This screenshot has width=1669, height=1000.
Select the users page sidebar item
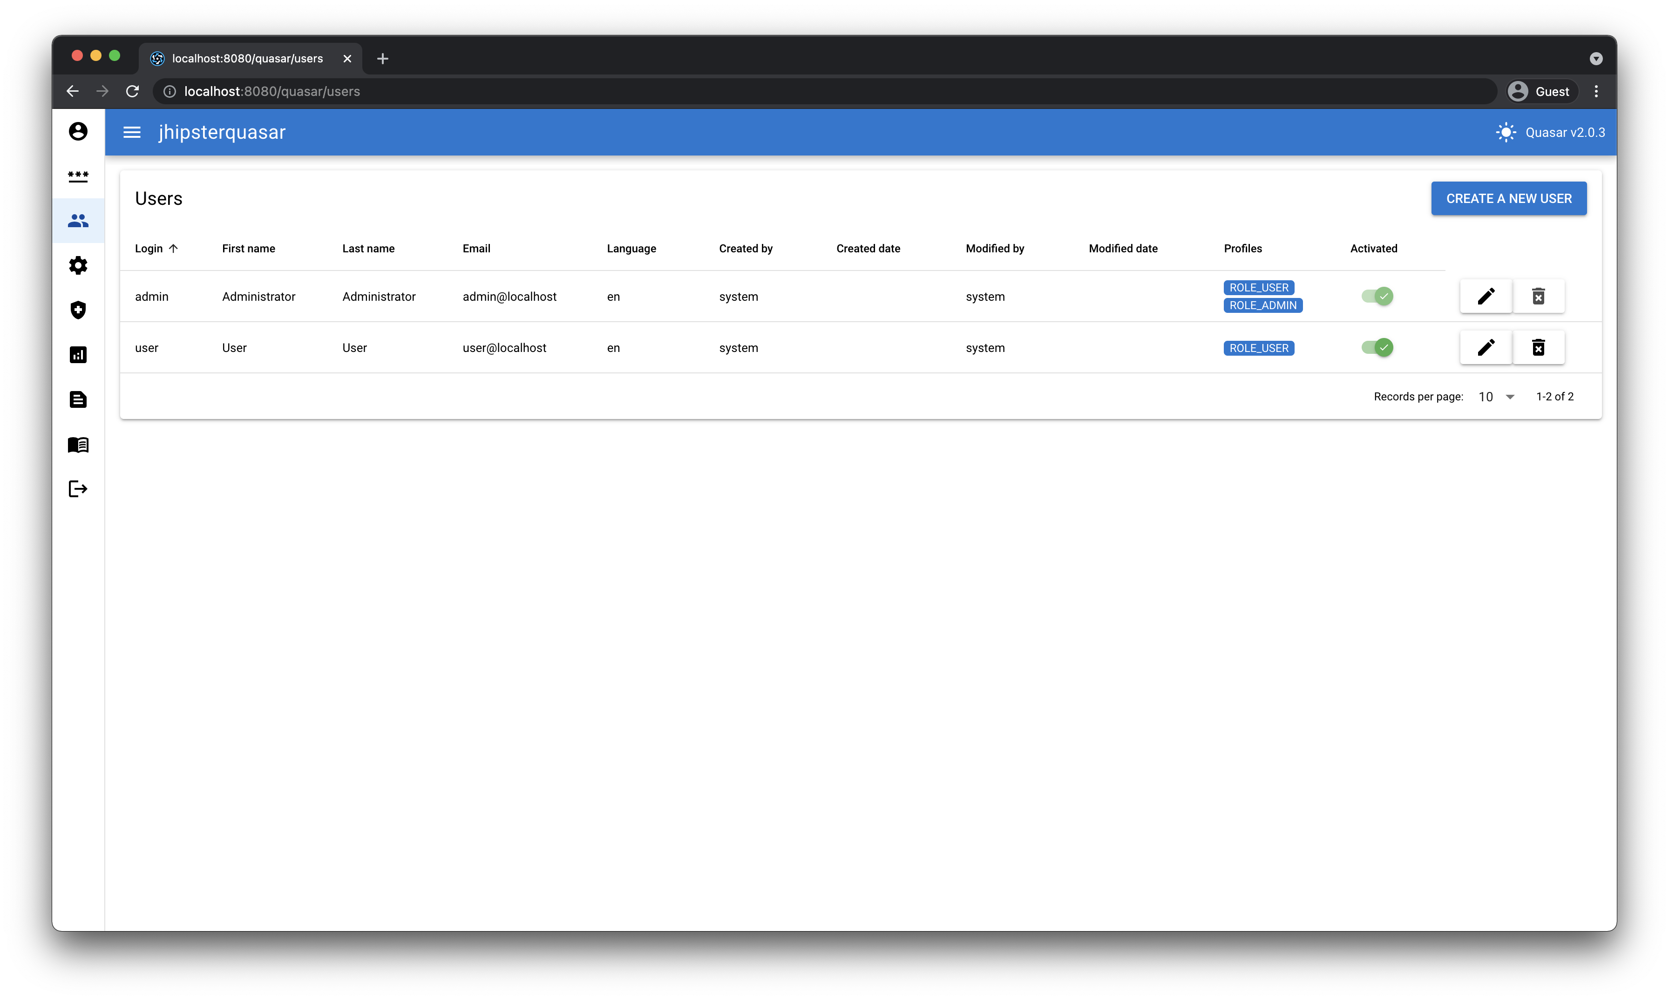pos(78,221)
